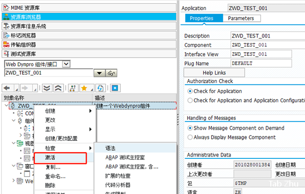Image resolution: width=305 pixels, height=194 pixels.
Task: Click the refresh object list icon
Action: [x=100, y=88]
